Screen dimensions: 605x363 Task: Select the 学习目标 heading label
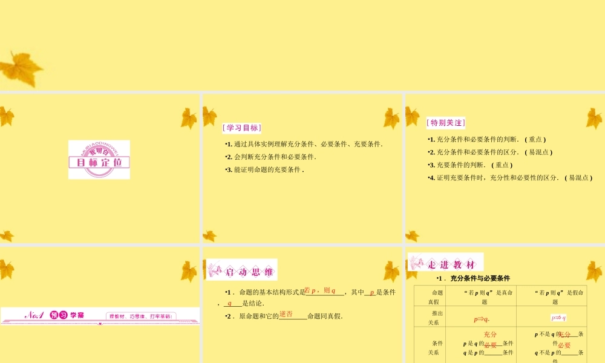pyautogui.click(x=242, y=128)
